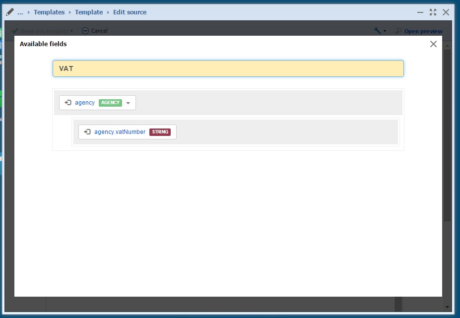Screen dimensions: 460x318
Task: Click the STRING type badge
Action: tap(160, 132)
